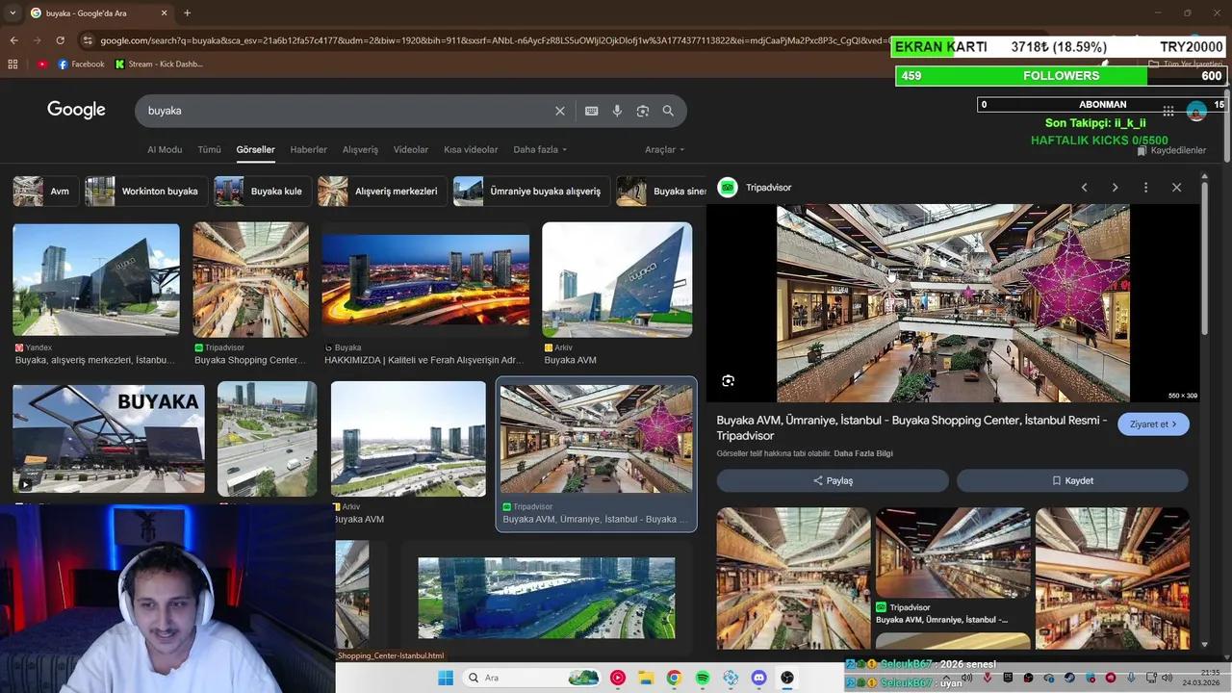Search inside image with Lens overlay icon

[729, 380]
